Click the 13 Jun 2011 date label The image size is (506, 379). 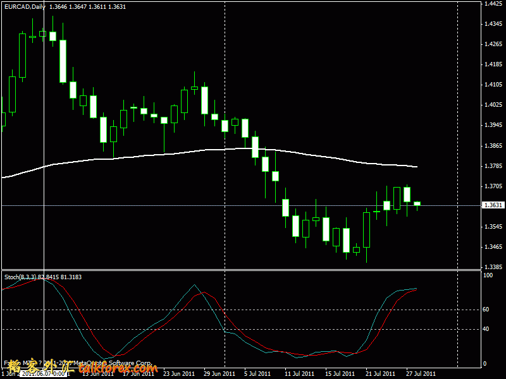tap(98, 374)
